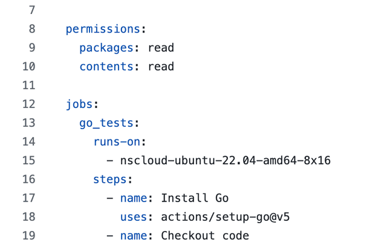Image resolution: width=387 pixels, height=245 pixels.
Task: Place cursor on the "jobs" key
Action: point(79,104)
